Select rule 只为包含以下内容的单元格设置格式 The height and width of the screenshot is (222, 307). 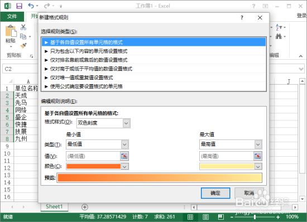click(153, 51)
